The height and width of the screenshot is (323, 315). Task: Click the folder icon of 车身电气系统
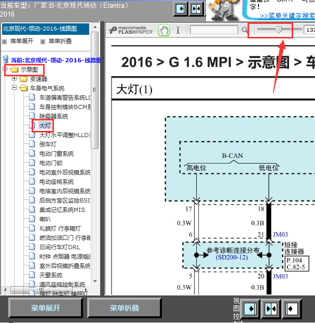[x=24, y=88]
